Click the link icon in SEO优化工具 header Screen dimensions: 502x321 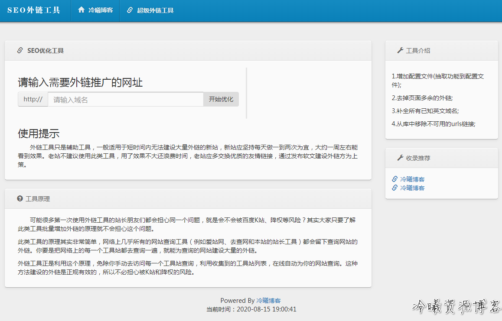coord(20,51)
